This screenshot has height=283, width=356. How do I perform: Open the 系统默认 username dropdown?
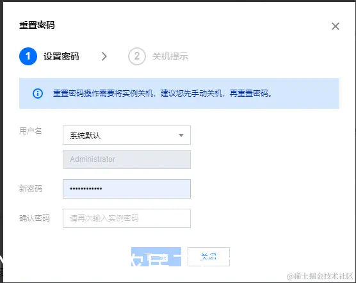(127, 135)
